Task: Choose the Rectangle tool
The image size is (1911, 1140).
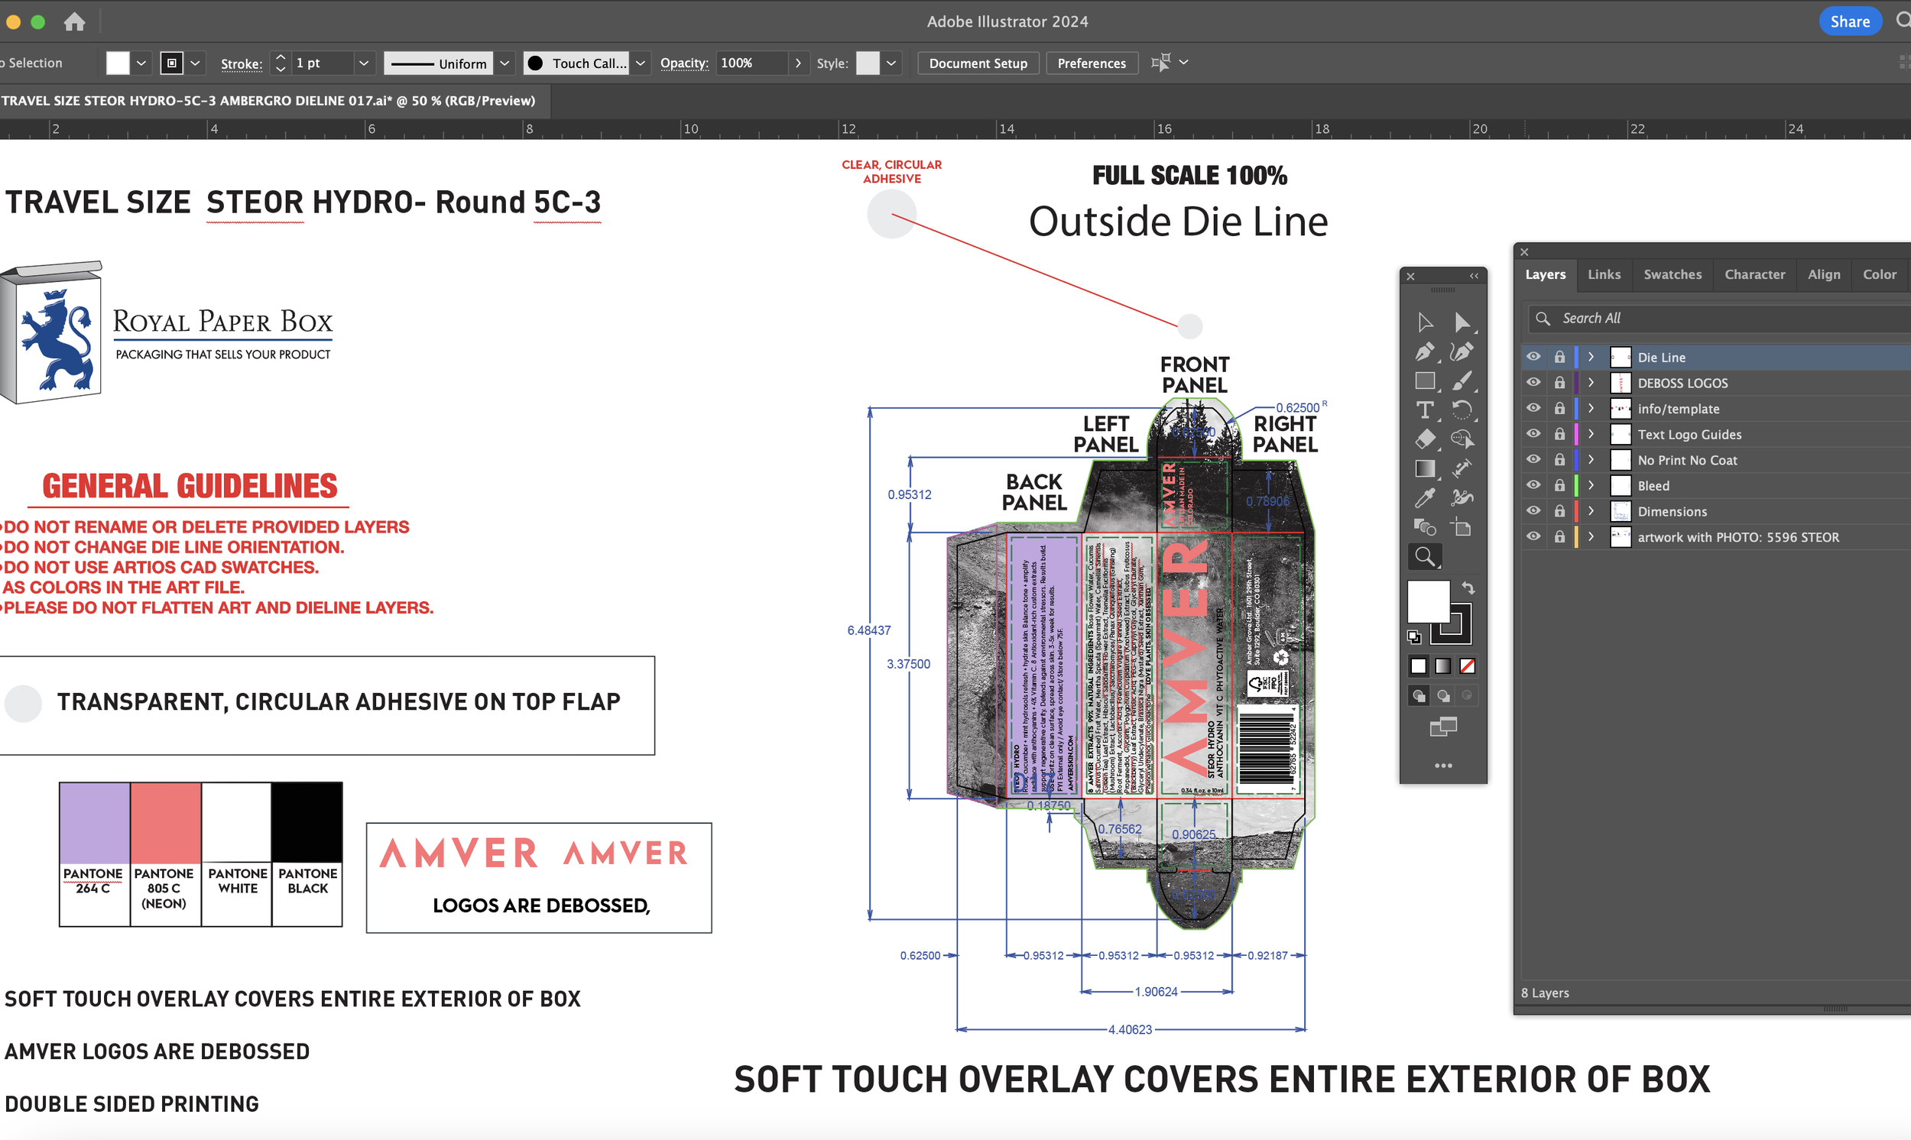Action: click(x=1425, y=381)
